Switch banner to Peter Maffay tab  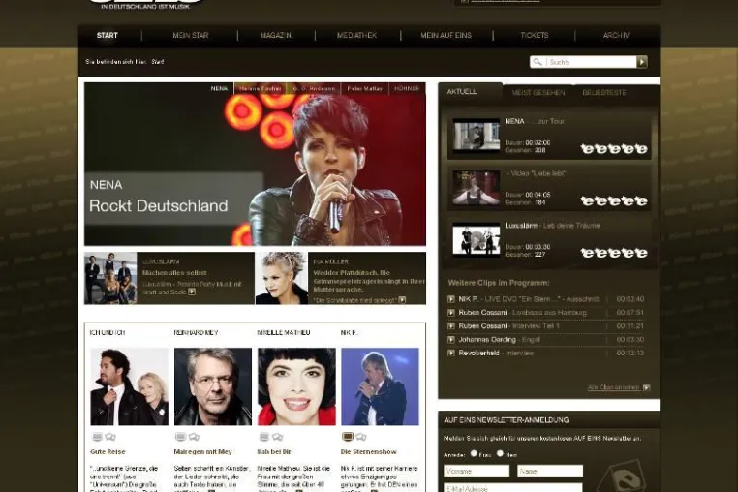point(365,88)
